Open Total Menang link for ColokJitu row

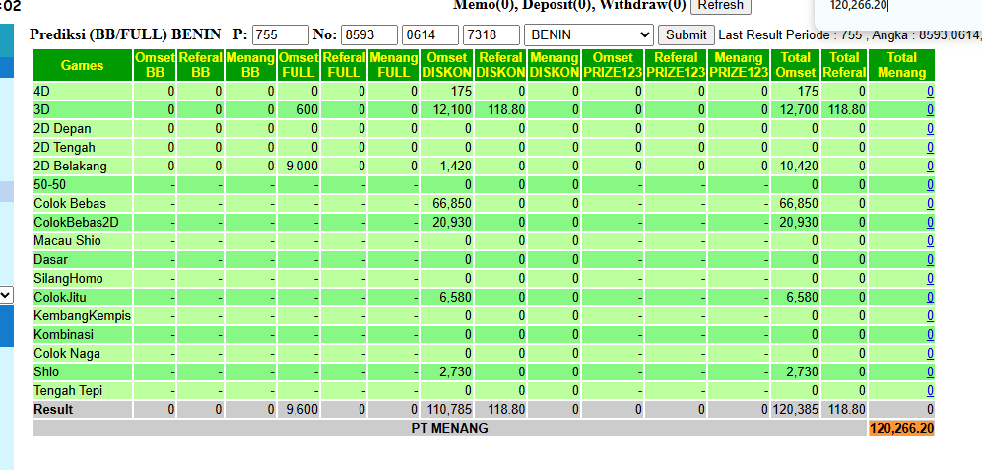click(930, 297)
